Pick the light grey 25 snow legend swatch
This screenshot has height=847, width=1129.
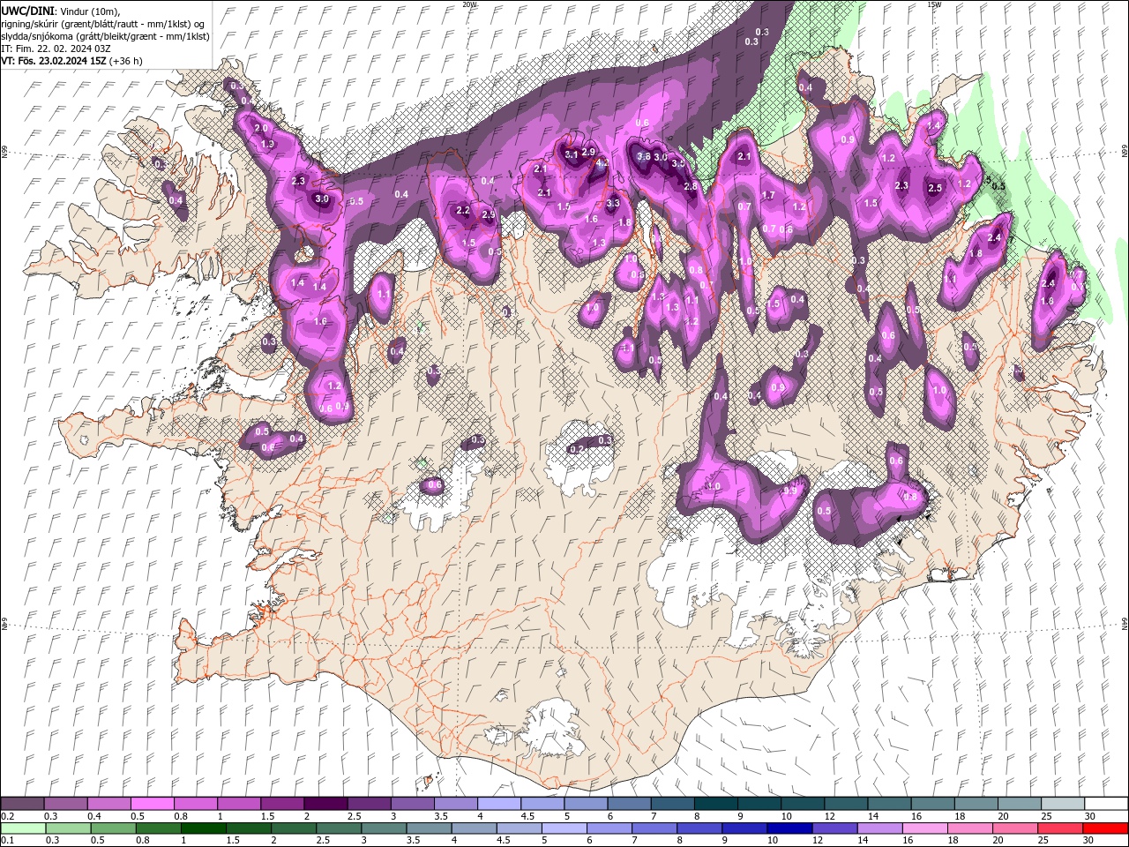(1062, 804)
